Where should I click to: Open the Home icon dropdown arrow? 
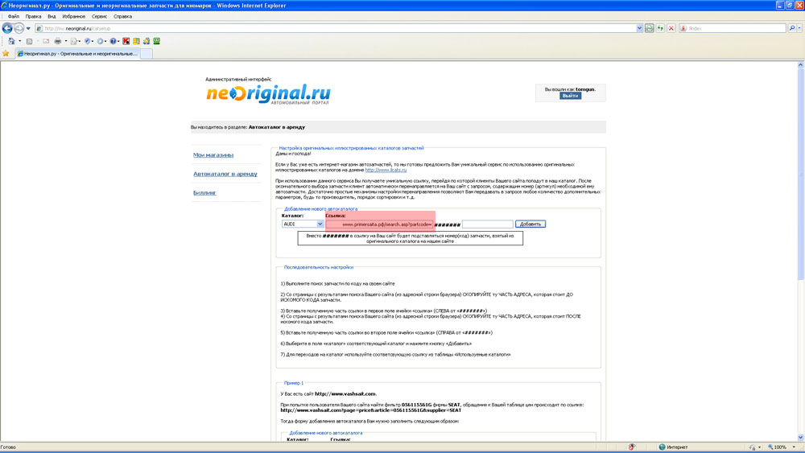coord(20,41)
